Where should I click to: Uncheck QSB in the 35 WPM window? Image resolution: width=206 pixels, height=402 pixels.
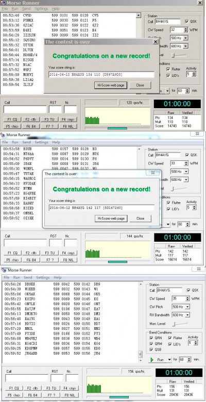151,350
